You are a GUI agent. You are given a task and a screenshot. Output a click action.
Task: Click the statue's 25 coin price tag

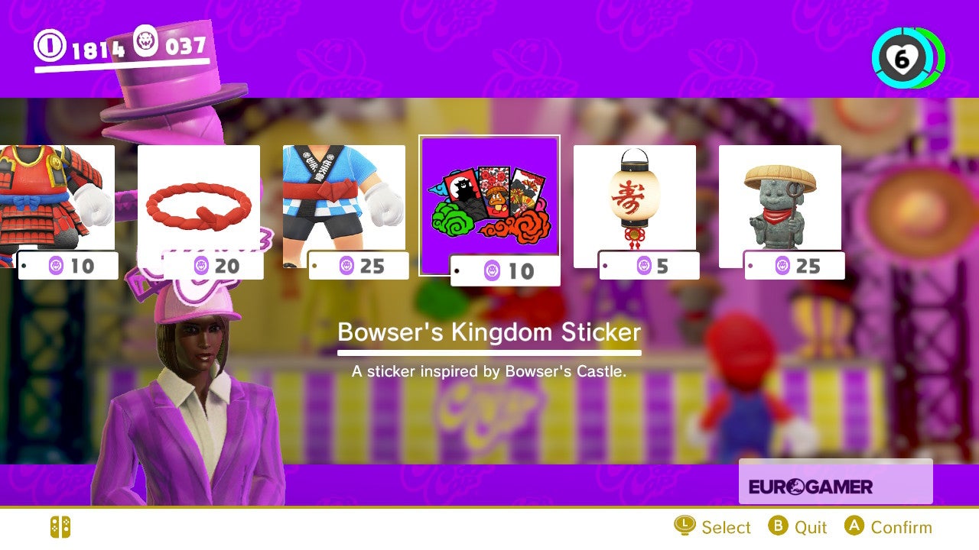794,266
